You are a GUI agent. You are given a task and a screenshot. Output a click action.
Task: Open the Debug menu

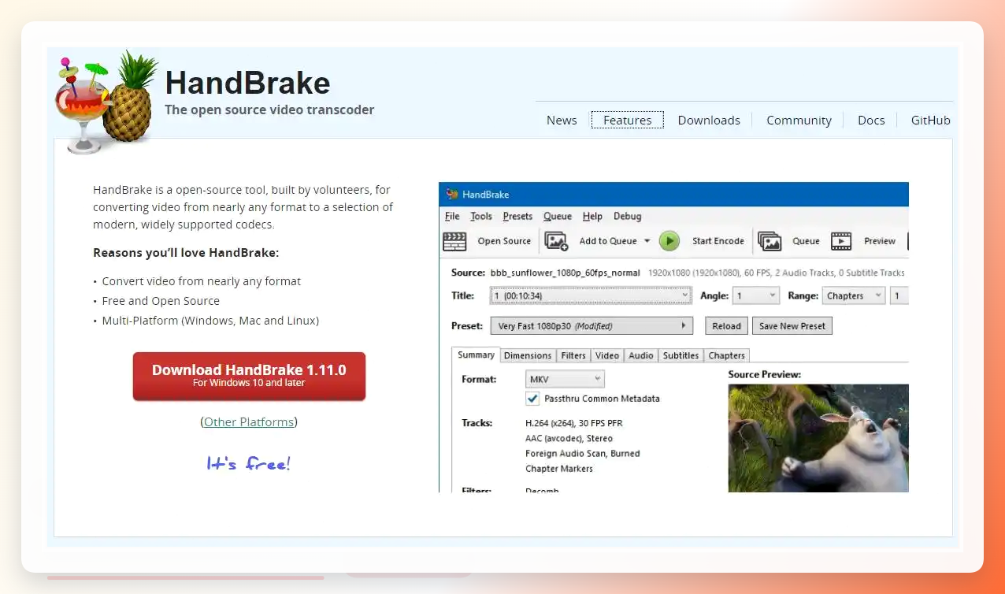coord(628,217)
